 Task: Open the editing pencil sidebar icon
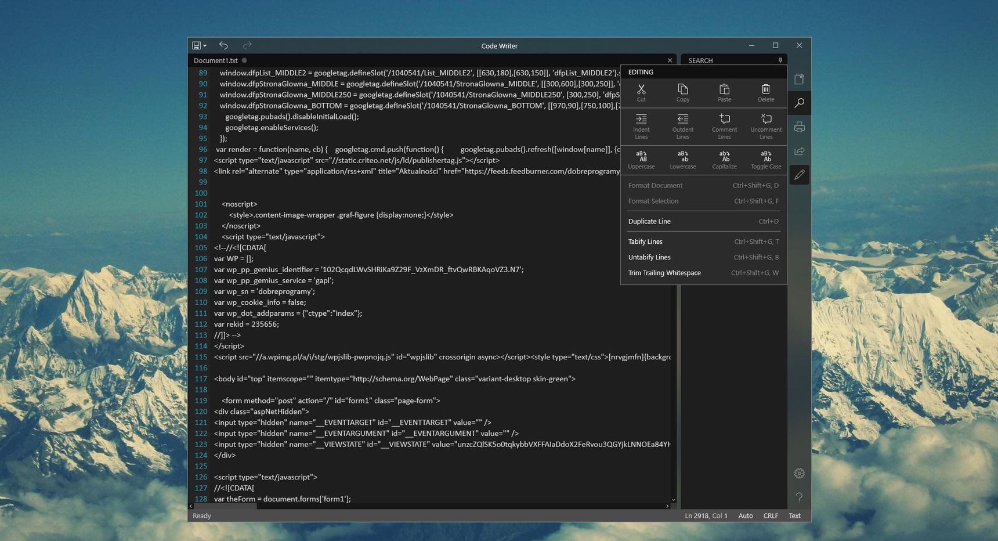click(x=799, y=175)
